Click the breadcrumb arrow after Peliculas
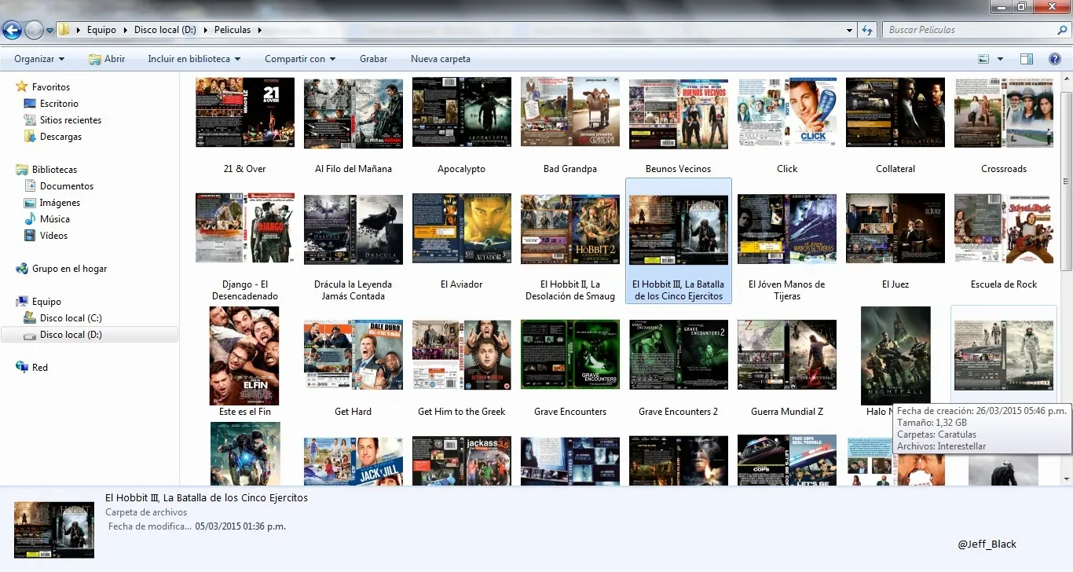This screenshot has height=572, width=1073. 259,30
